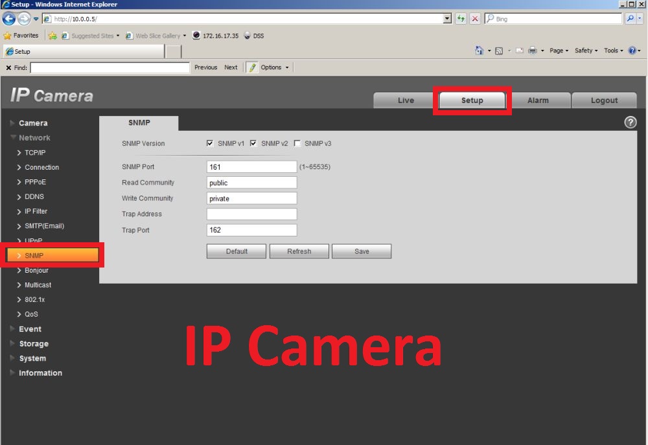This screenshot has width=648, height=445.
Task: Select the Setup browser tab
Action: 84,51
